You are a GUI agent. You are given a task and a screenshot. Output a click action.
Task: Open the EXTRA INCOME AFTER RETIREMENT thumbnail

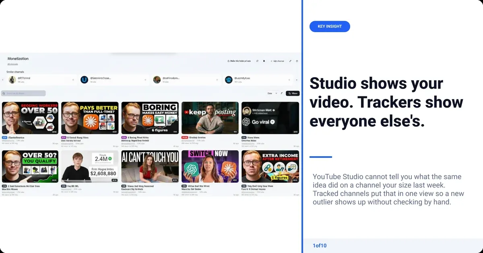(x=270, y=167)
